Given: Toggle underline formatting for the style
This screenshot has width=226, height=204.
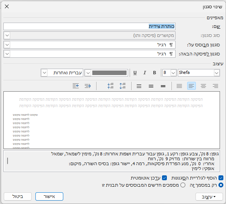Looking at the screenshot, I should pos(135,73).
